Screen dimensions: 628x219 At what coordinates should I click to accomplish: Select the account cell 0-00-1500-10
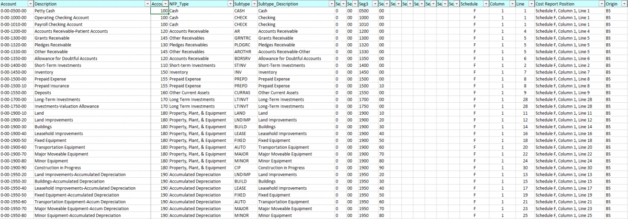17,86
